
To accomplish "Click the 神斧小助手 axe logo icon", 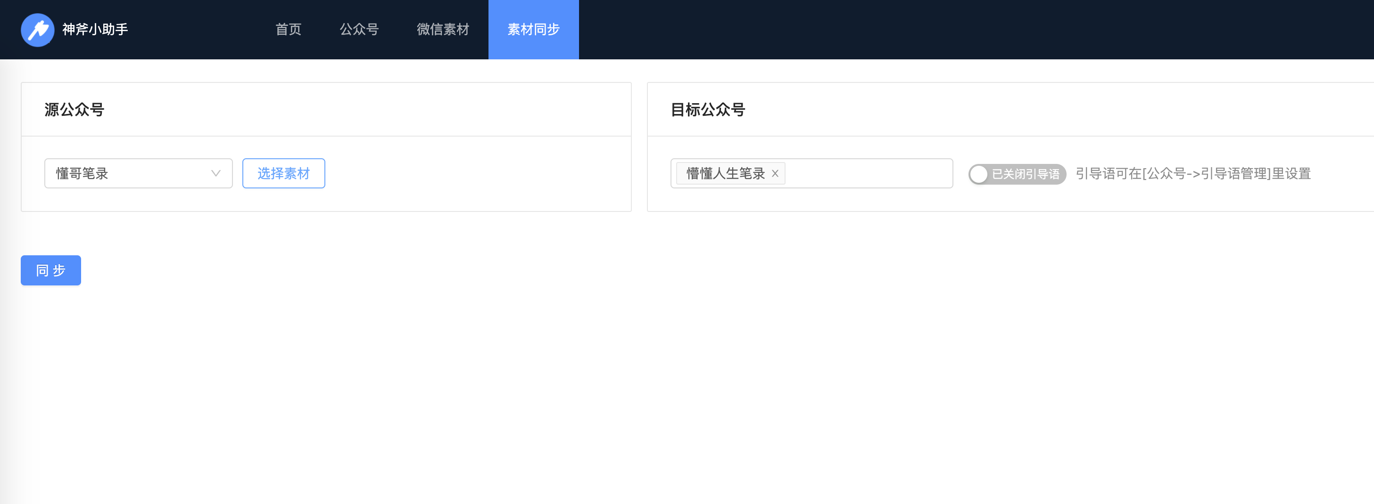I will (x=37, y=30).
